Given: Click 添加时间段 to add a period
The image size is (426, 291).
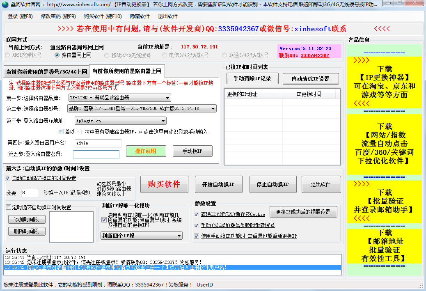Looking at the screenshot, I should pos(27,220).
